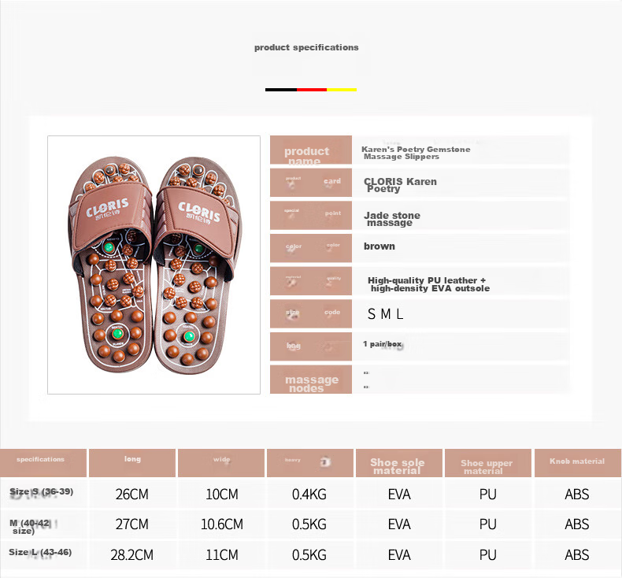Click the product specifications heading
The image size is (622, 578).
pos(306,47)
